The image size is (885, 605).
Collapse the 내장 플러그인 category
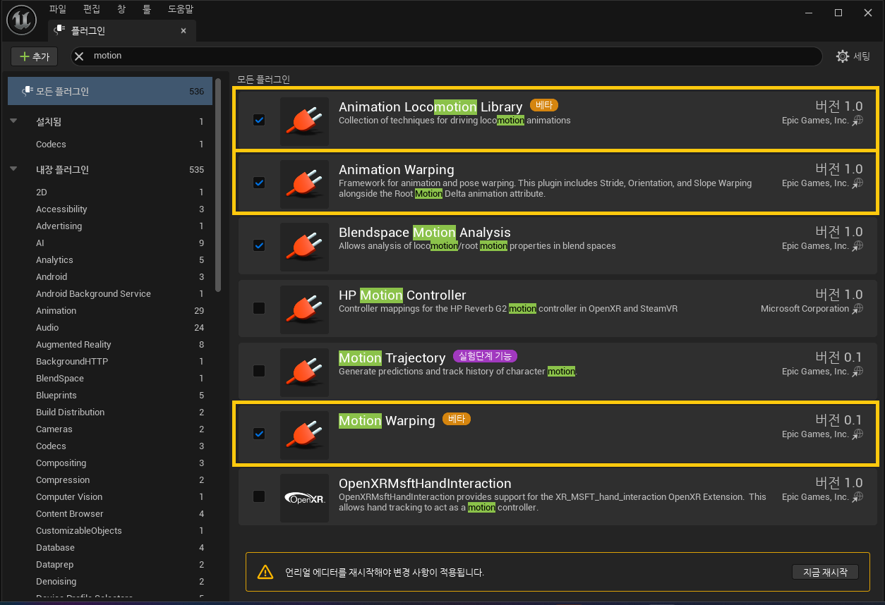(13, 169)
